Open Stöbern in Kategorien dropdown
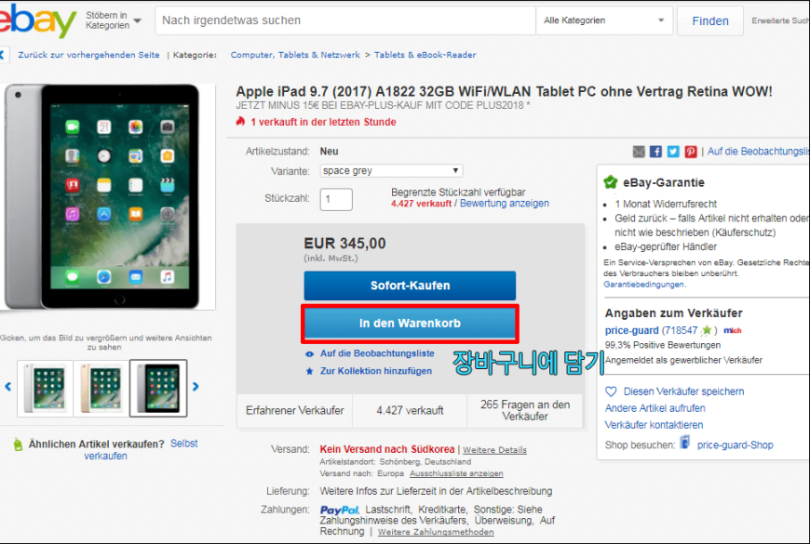The height and width of the screenshot is (544, 810). [114, 20]
